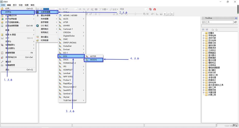
Task: Click the 打开世界数据 icon
Action: tap(2, 19)
